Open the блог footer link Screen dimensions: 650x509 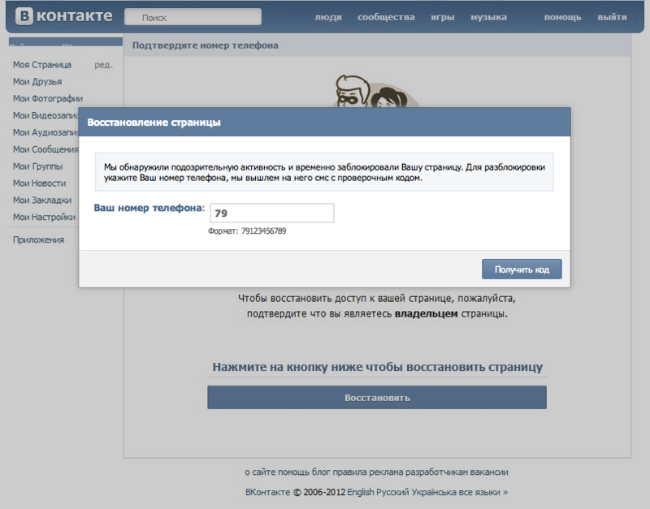click(321, 472)
